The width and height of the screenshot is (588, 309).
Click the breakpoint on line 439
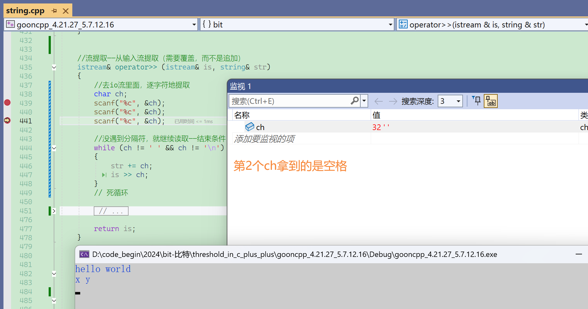coord(7,103)
